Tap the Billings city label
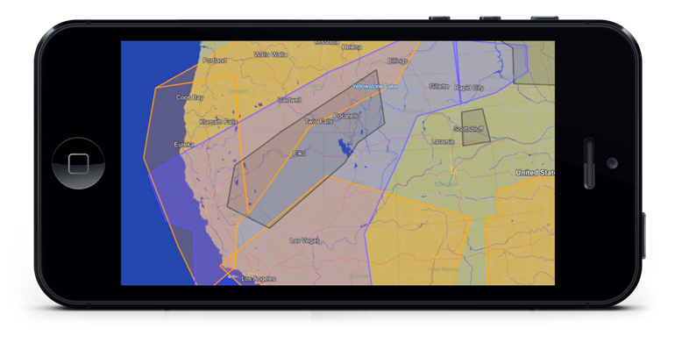This screenshot has width=675, height=350. pos(397,61)
